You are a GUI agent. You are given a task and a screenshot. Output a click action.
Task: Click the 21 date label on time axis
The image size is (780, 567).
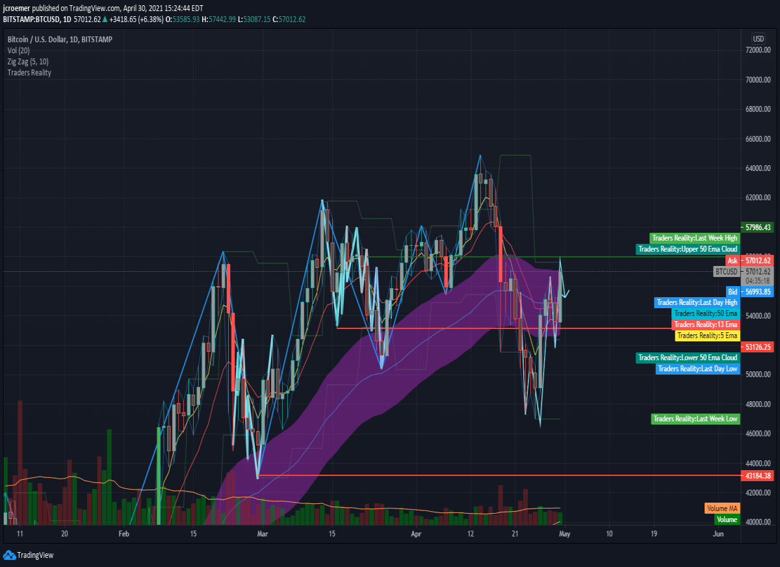click(515, 534)
